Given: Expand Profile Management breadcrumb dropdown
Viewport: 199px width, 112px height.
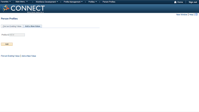Looking at the screenshot, I should [x=73, y=2].
